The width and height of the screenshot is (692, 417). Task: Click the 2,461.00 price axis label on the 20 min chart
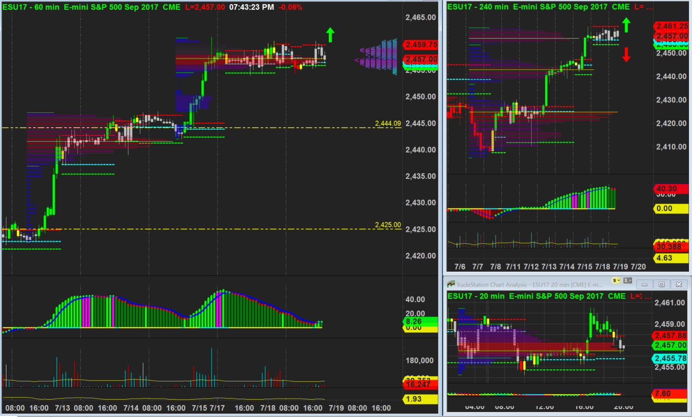[x=669, y=303]
